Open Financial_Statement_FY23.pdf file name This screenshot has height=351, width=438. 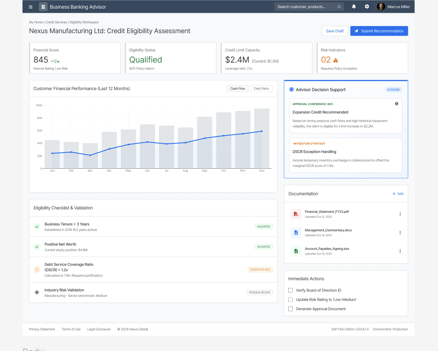pos(326,212)
